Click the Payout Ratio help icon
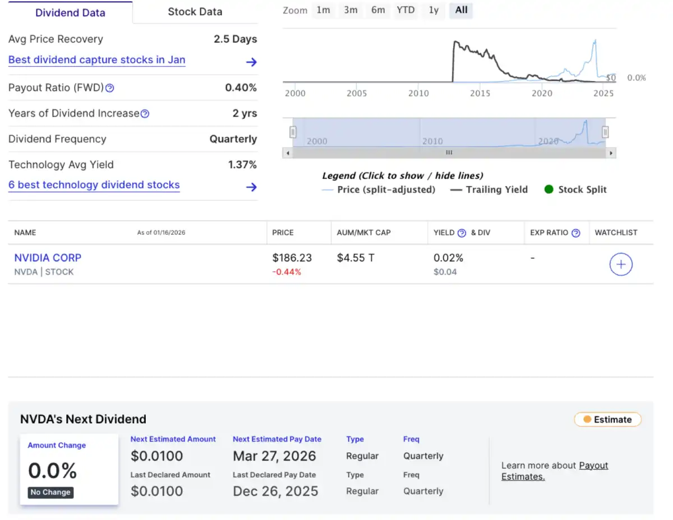This screenshot has height=520, width=673. click(x=110, y=88)
